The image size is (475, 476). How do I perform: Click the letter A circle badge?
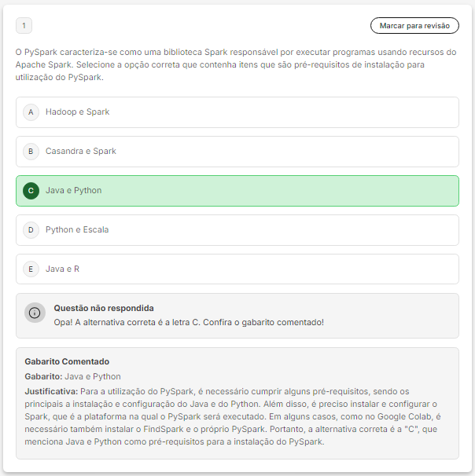[31, 112]
